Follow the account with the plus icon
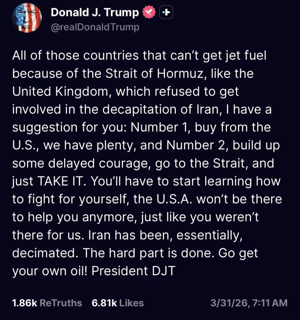300x320 pixels. 166,12
